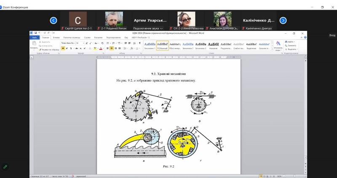Click zoom in plus in status bar
The height and width of the screenshot is (178, 337).
[x=305, y=176]
